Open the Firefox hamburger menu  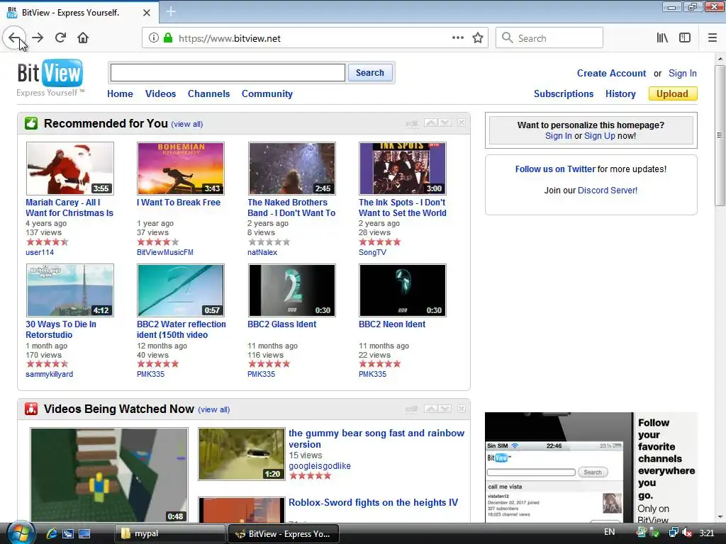click(x=713, y=38)
